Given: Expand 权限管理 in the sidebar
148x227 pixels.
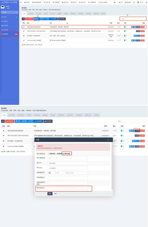Looking at the screenshot, I should [9, 26].
